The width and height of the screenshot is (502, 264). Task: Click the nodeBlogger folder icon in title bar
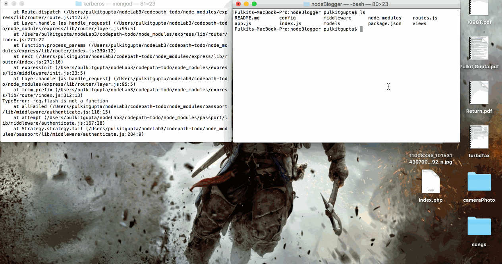(x=306, y=4)
